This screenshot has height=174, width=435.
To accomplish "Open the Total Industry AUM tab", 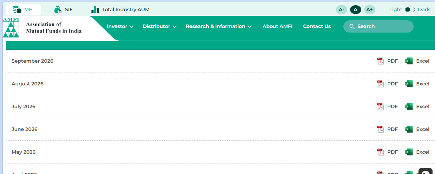I will (120, 9).
